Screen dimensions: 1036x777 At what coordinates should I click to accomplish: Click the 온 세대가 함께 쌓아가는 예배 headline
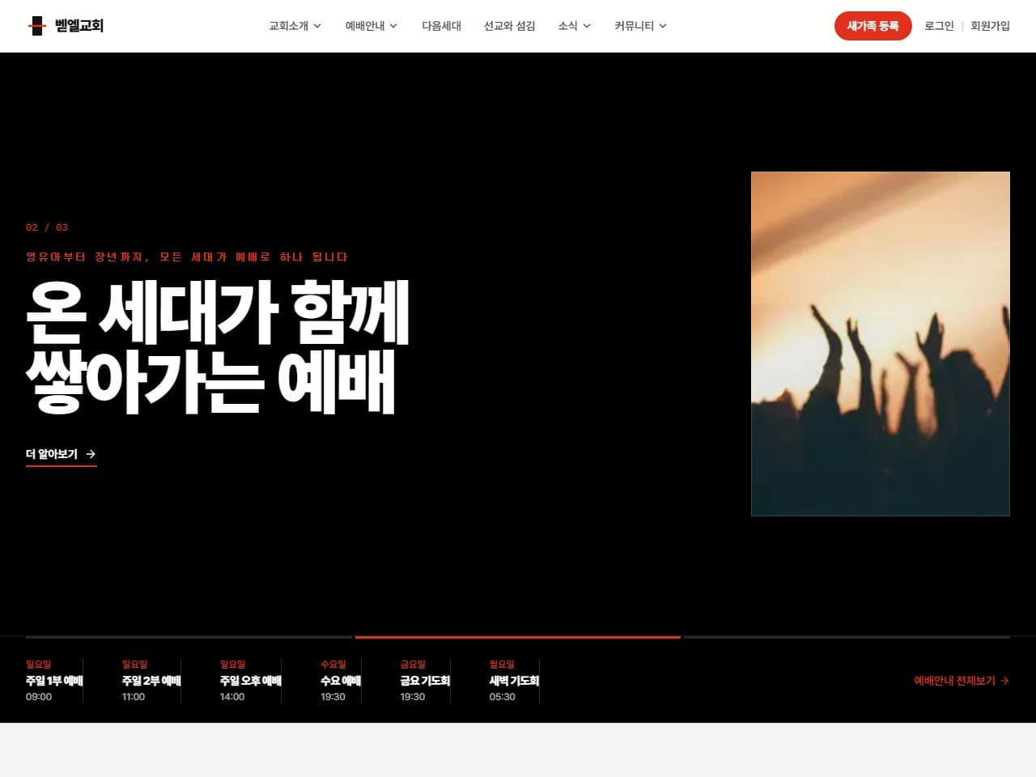point(219,346)
